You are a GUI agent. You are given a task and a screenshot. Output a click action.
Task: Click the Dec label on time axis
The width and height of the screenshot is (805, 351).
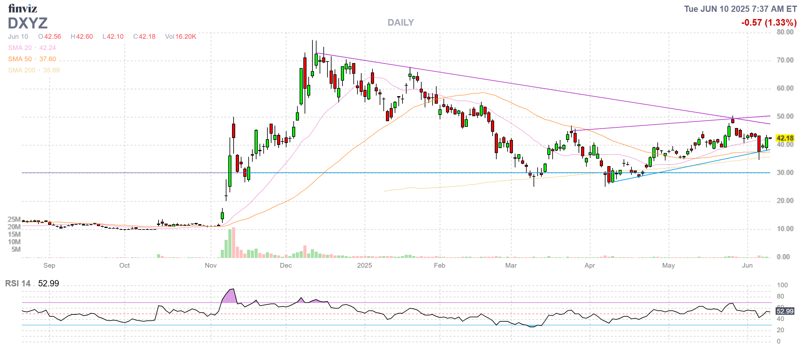tap(286, 265)
